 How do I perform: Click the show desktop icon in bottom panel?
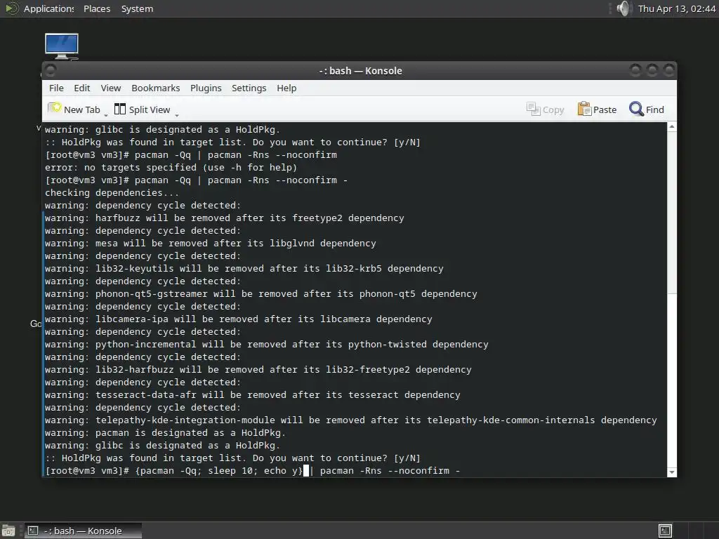pos(8,531)
